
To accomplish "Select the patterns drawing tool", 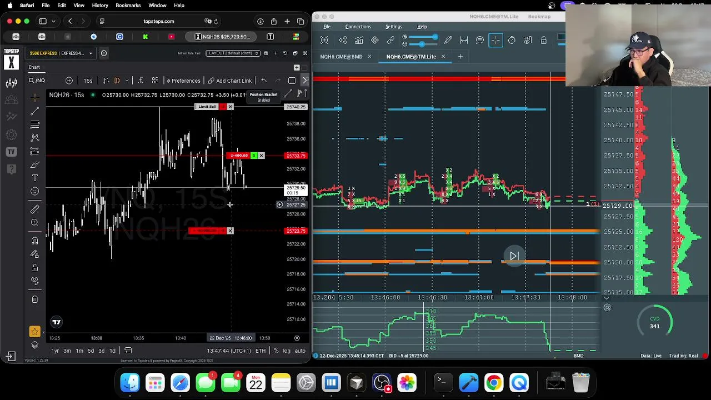I will point(34,138).
